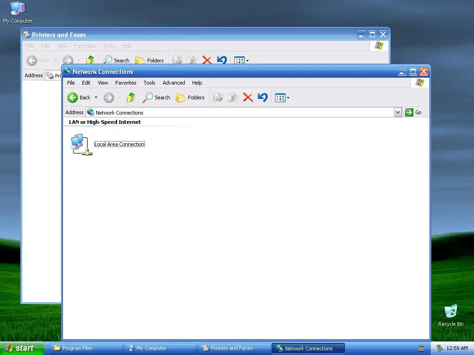Click the Move To icon in Printers and Faxes
Image resolution: width=474 pixels, height=355 pixels.
[x=177, y=60]
